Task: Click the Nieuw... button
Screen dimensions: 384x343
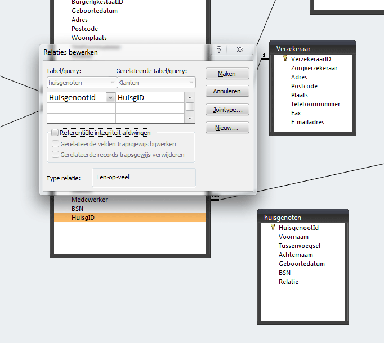Action: tap(227, 128)
